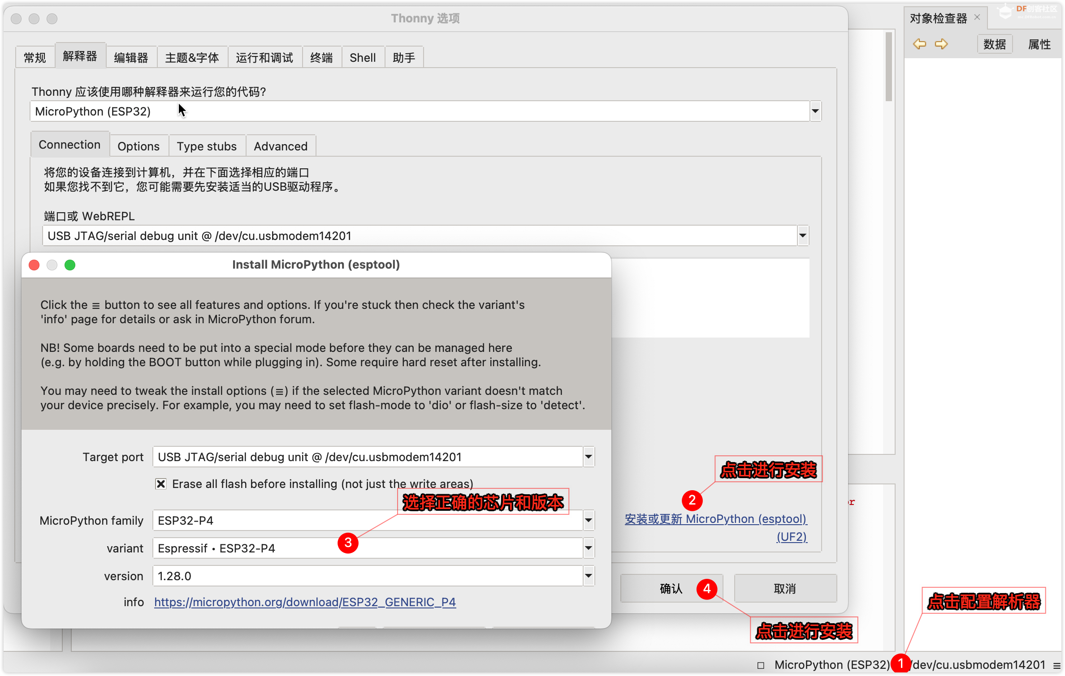Click the 确认 button
This screenshot has width=1065, height=676.
[x=671, y=588]
